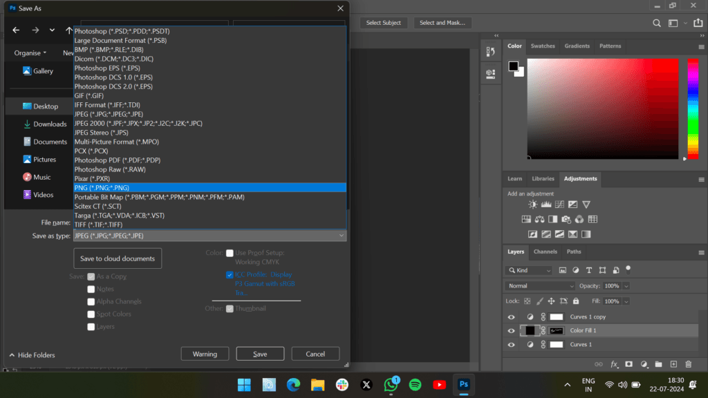Delete layer with trash icon
This screenshot has height=398, width=708.
pyautogui.click(x=688, y=364)
